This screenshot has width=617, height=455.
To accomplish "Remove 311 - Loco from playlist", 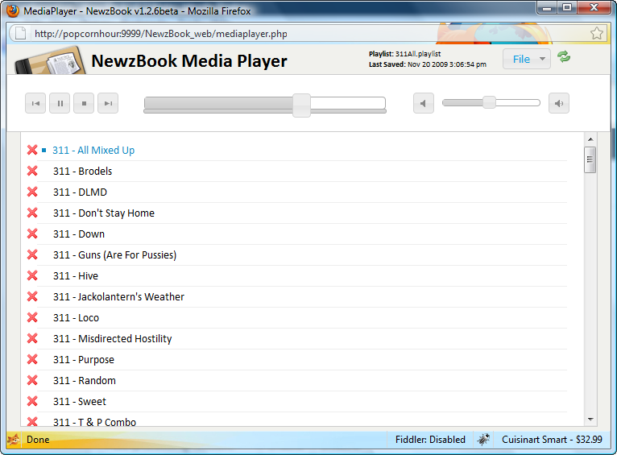I will tap(32, 317).
